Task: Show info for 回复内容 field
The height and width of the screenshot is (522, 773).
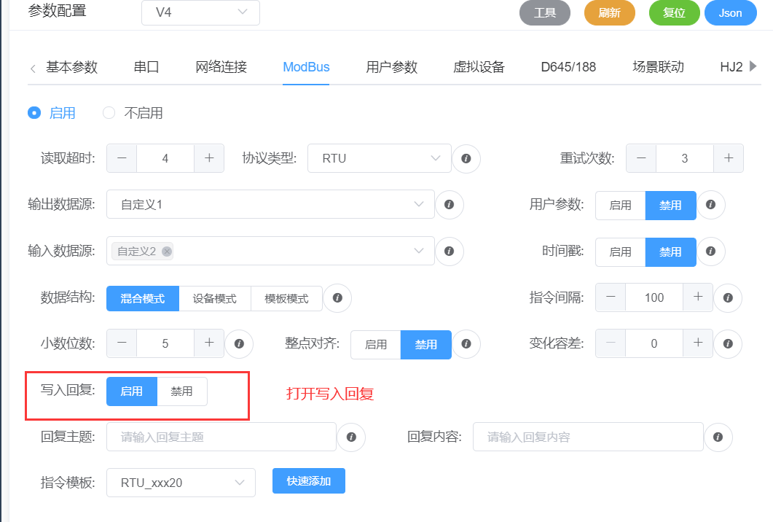Action: [x=718, y=437]
